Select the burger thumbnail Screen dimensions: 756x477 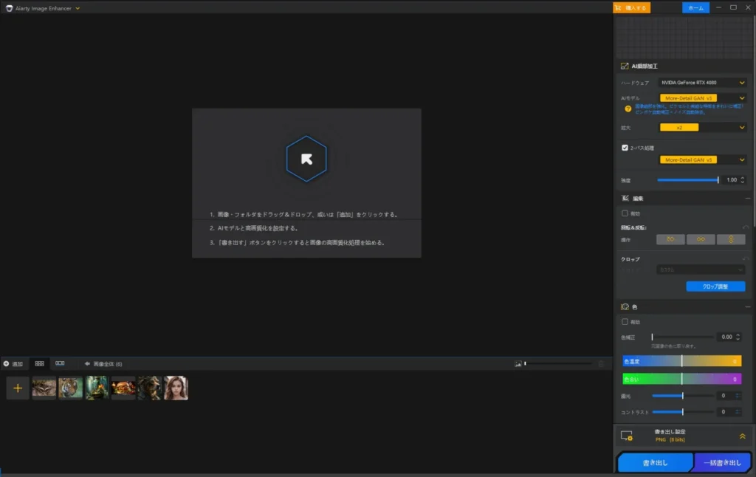(123, 388)
